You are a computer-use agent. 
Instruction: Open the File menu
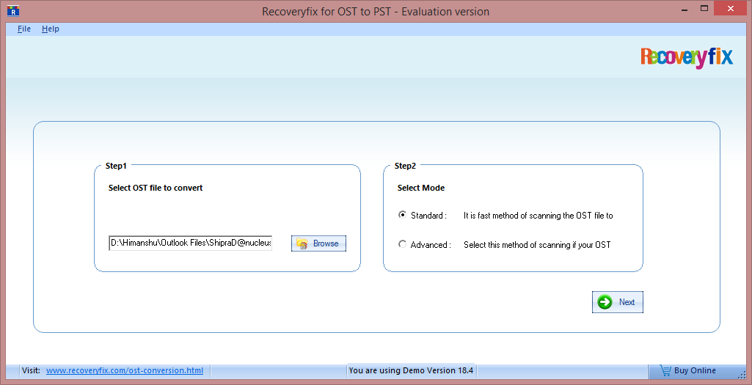[24, 29]
